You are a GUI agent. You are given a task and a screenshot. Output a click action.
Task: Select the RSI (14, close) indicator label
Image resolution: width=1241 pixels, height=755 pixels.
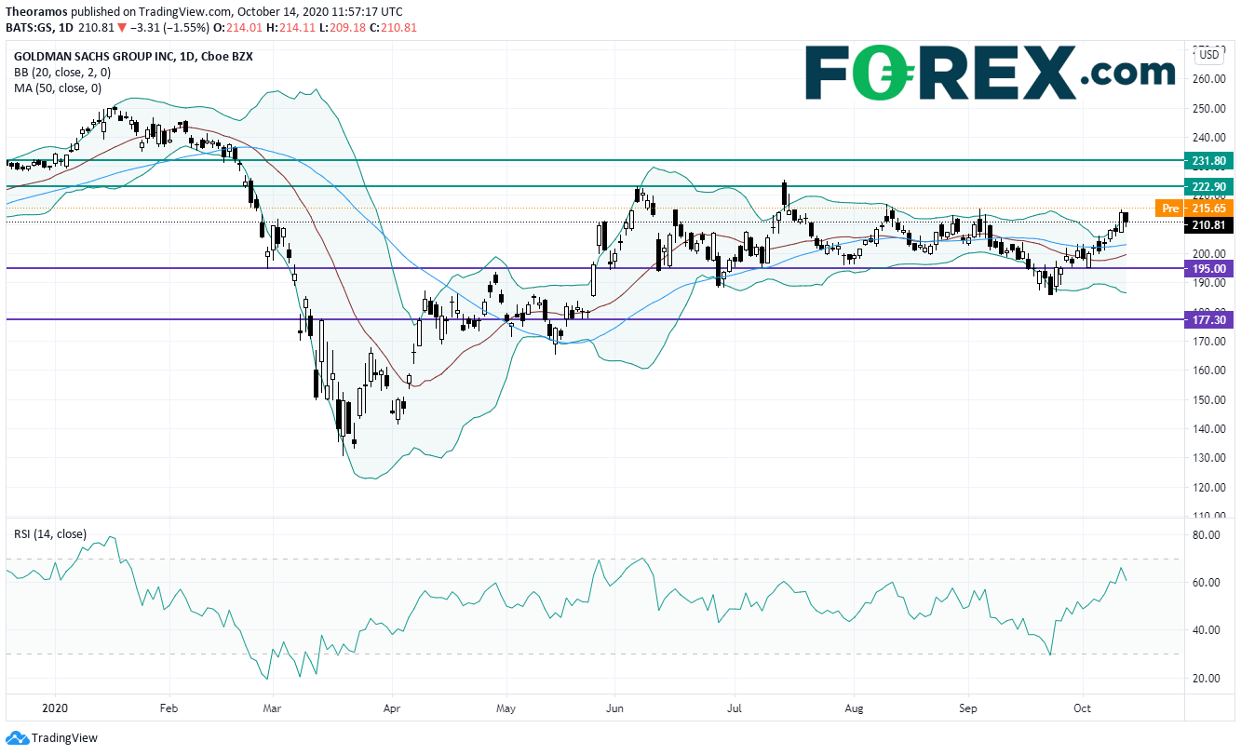point(50,533)
